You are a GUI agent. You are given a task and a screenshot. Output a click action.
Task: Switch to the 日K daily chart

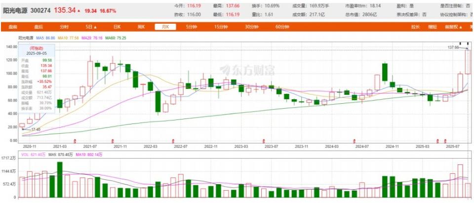point(117,27)
